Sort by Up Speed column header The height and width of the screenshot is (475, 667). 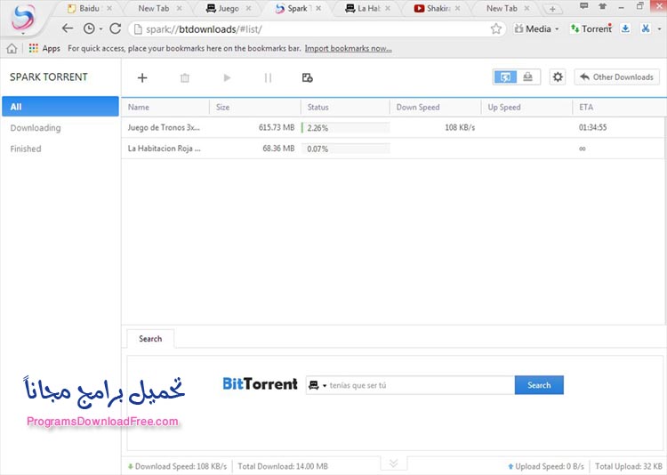click(x=526, y=108)
